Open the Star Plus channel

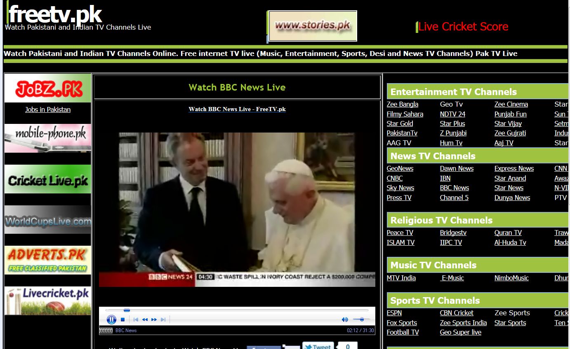point(452,123)
